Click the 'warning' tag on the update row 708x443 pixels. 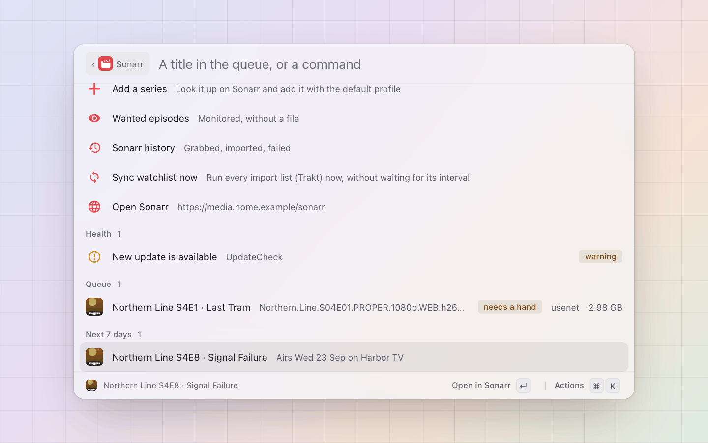point(600,256)
